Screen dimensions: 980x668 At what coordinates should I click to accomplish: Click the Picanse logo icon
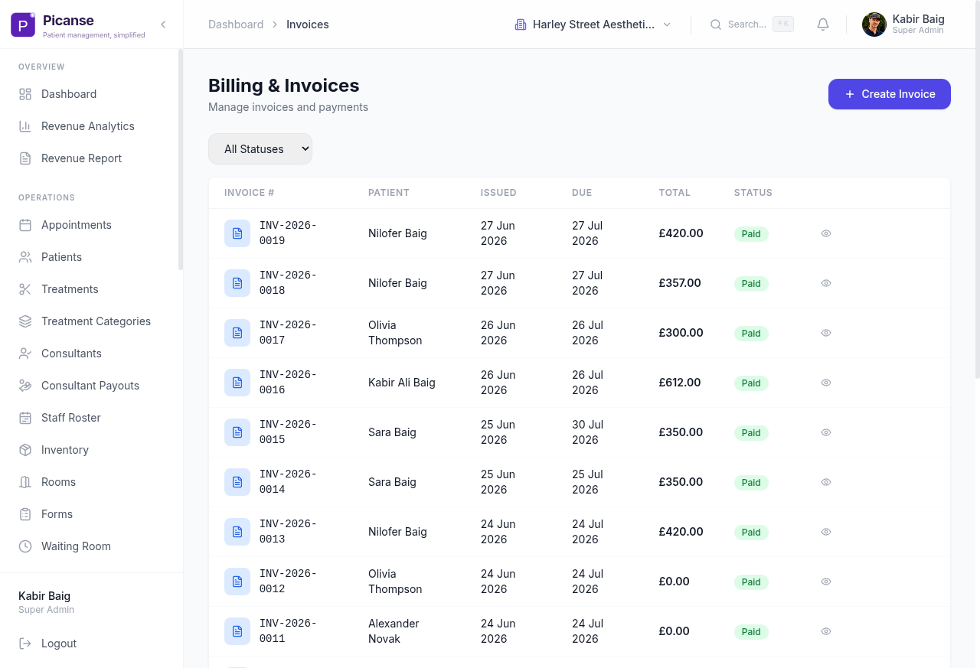[x=23, y=24]
